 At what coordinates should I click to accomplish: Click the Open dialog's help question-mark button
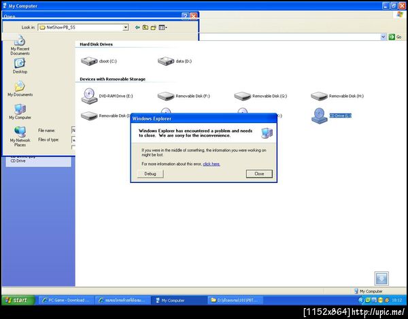tap(185, 16)
